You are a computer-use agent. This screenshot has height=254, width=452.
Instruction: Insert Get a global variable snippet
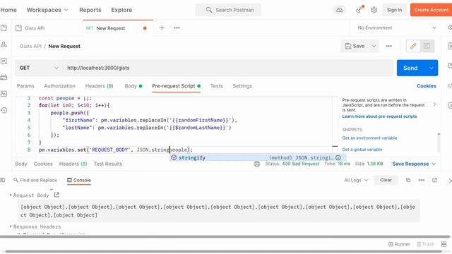pos(362,150)
